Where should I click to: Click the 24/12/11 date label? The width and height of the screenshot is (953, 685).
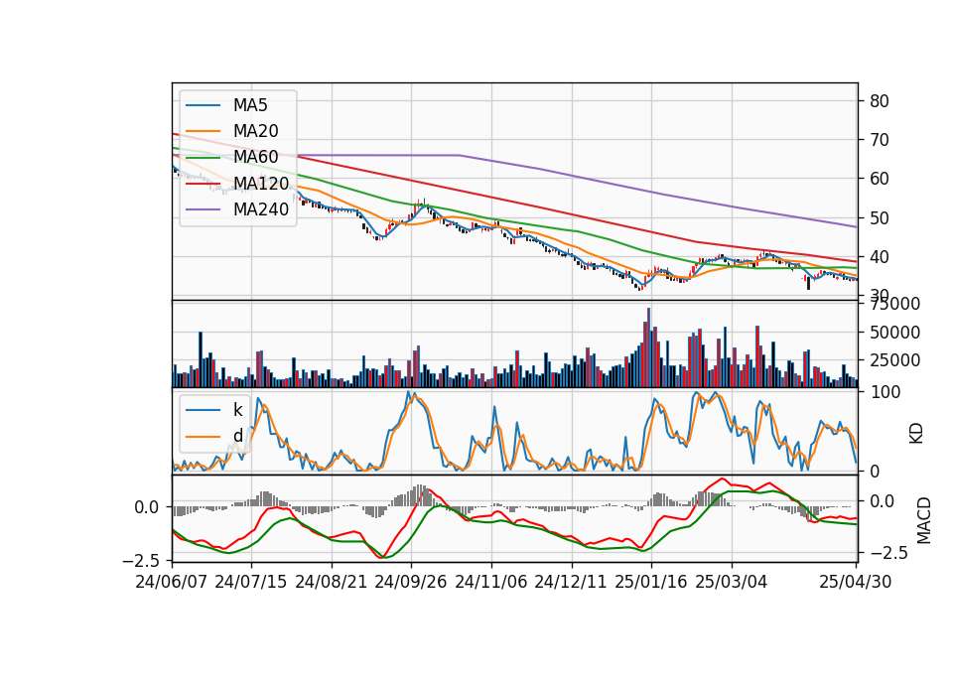(570, 582)
